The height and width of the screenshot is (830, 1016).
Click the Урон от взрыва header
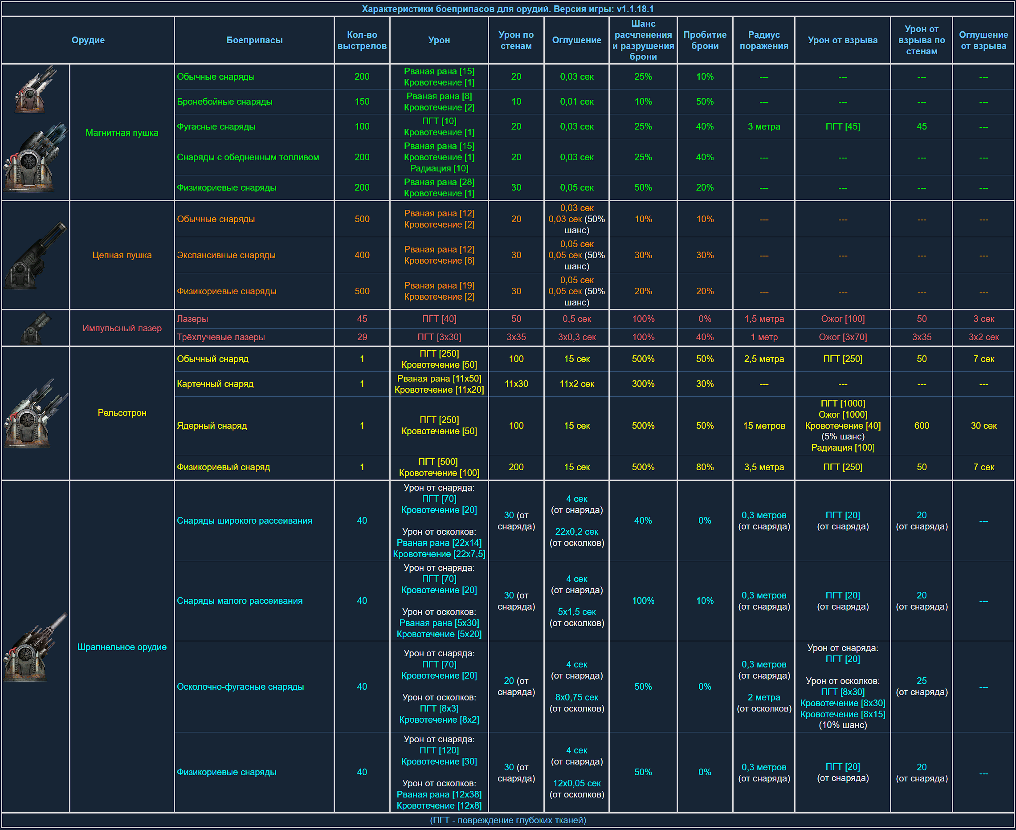[842, 40]
